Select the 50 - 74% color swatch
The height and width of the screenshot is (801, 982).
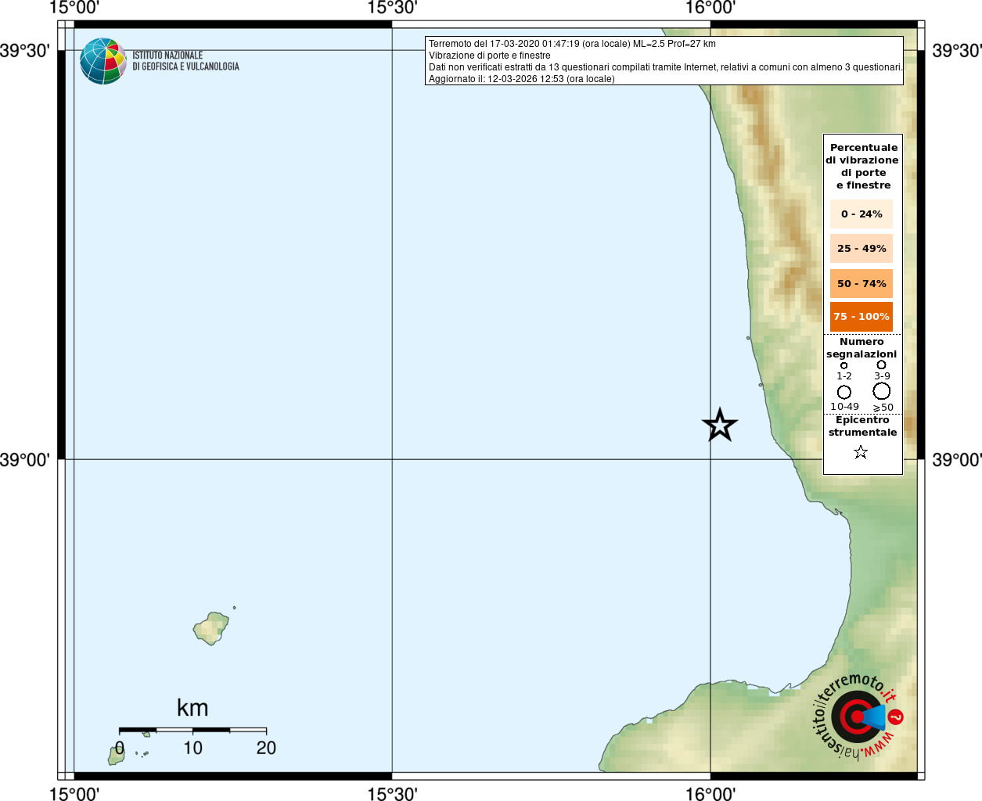click(x=861, y=283)
